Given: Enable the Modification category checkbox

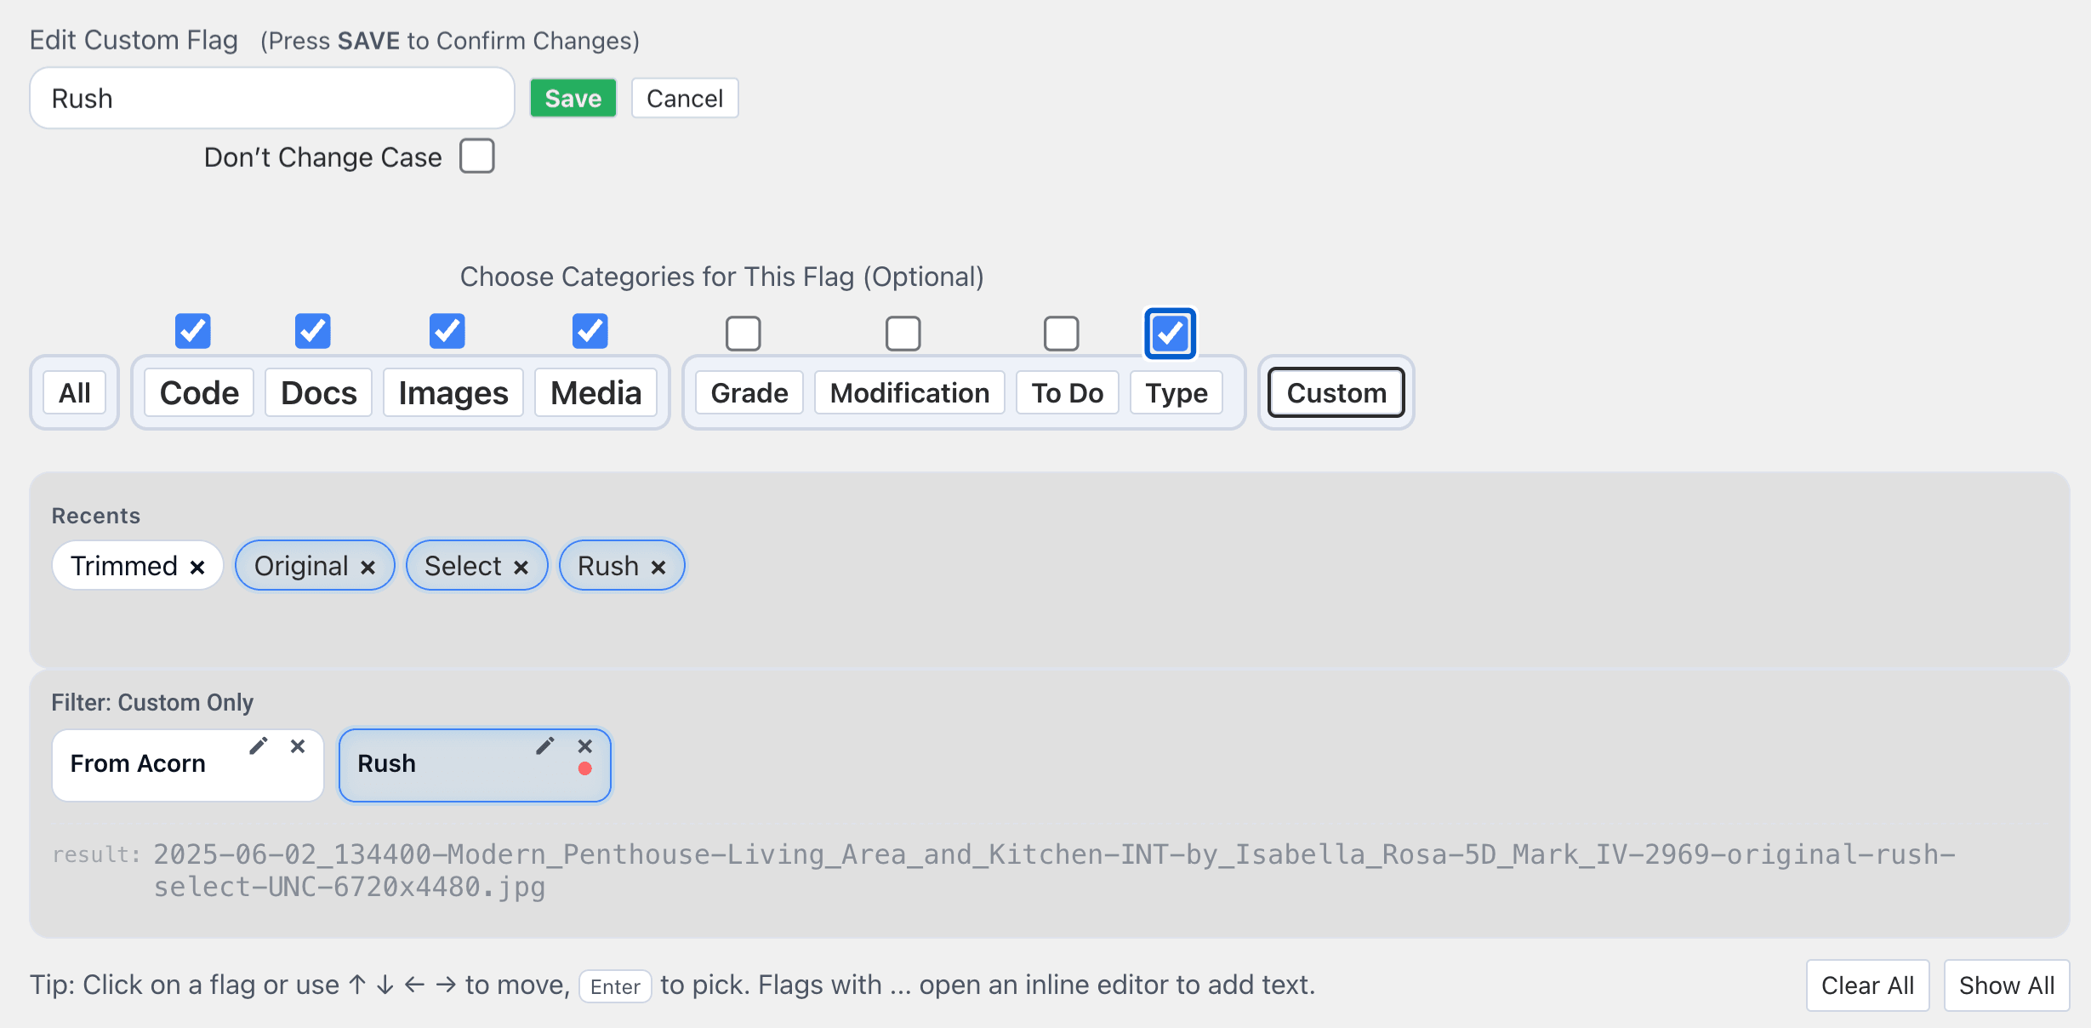Looking at the screenshot, I should (x=903, y=333).
